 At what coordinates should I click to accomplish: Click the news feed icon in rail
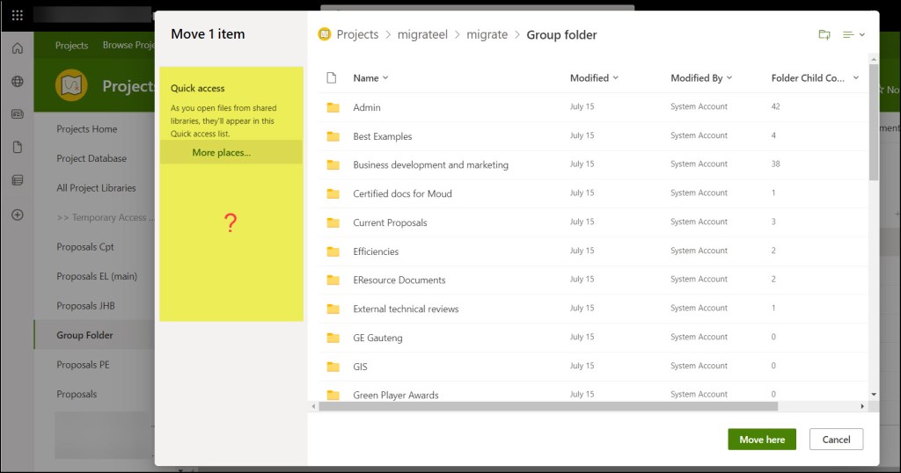coord(17,113)
